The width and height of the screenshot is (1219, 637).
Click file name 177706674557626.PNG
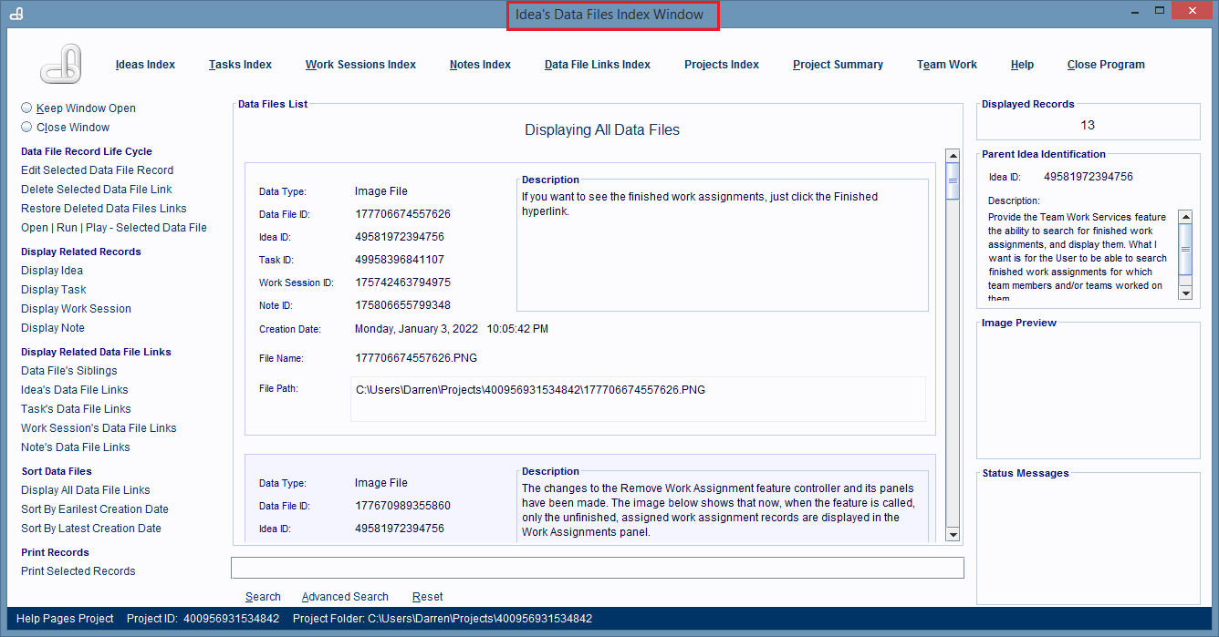tap(416, 358)
